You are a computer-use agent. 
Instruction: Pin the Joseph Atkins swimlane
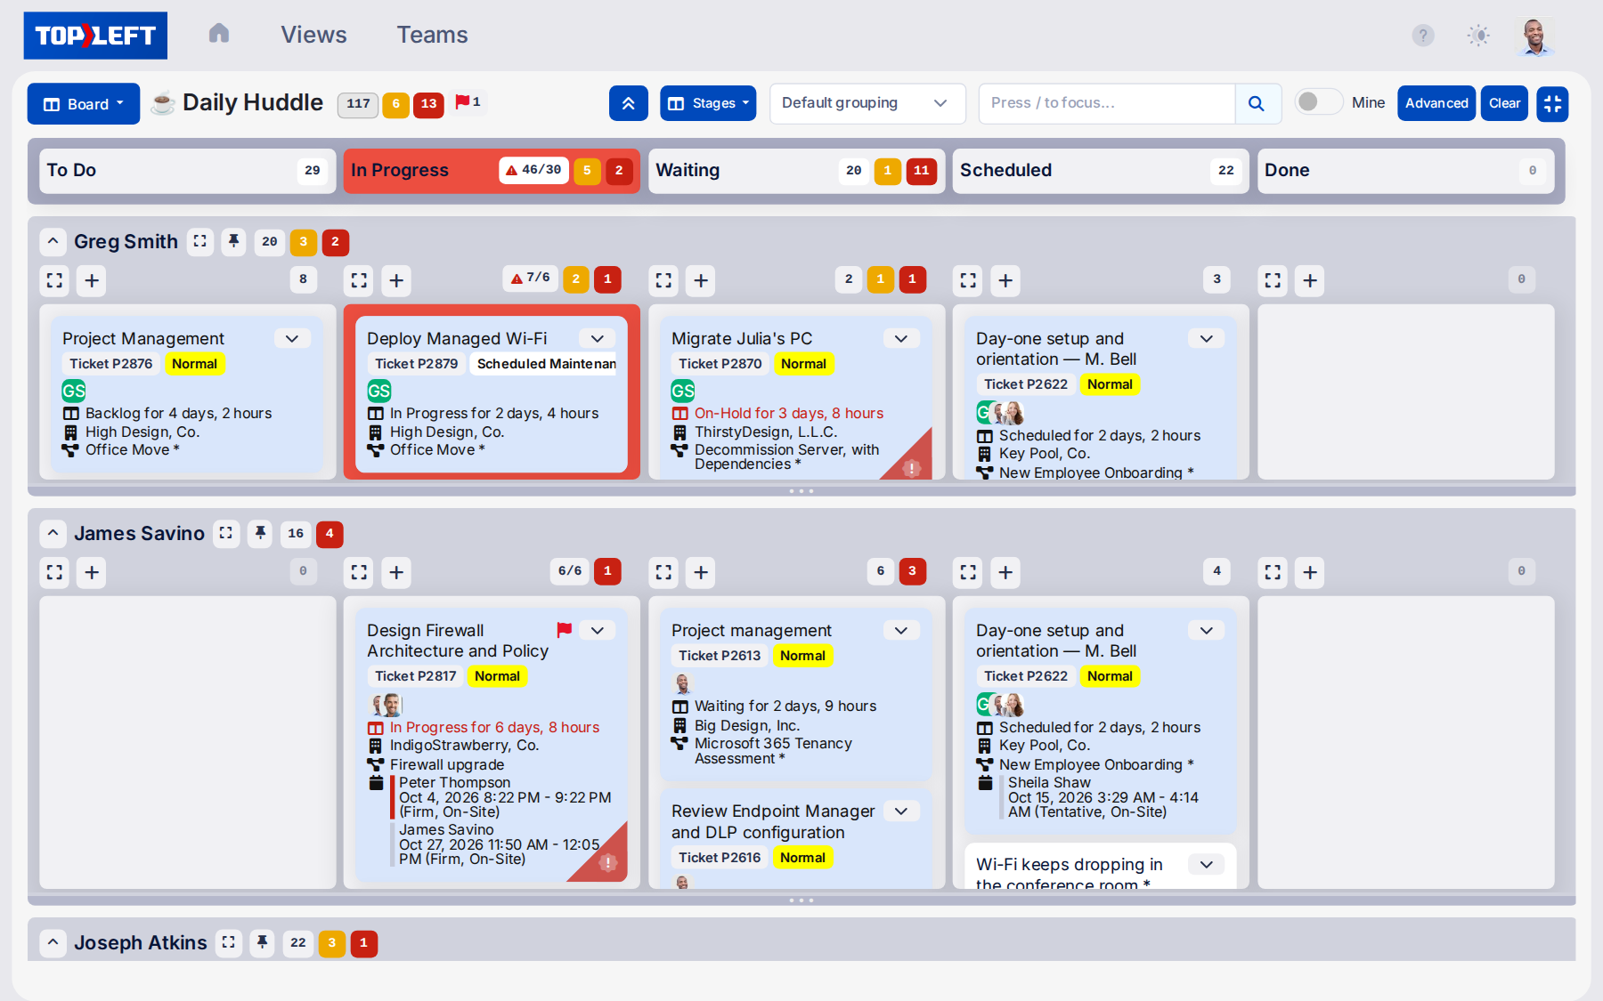tap(263, 942)
